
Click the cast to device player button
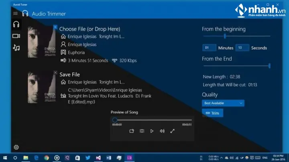click(132, 131)
